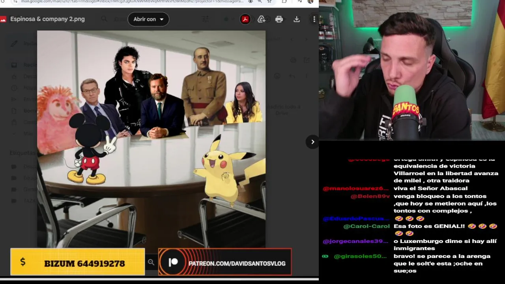The height and width of the screenshot is (284, 505).
Task: Click the red image file type icon
Action: click(3, 19)
